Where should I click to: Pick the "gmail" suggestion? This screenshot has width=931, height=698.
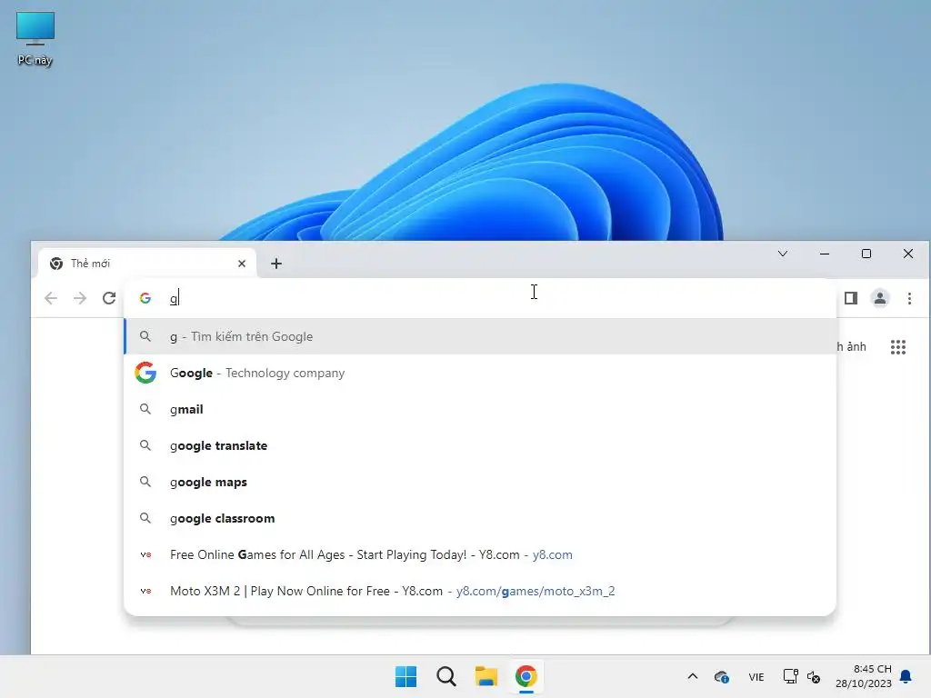[480, 409]
